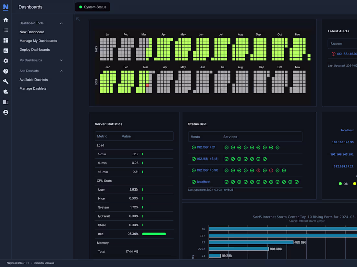Click the Configure gear icon

click(x=6, y=61)
